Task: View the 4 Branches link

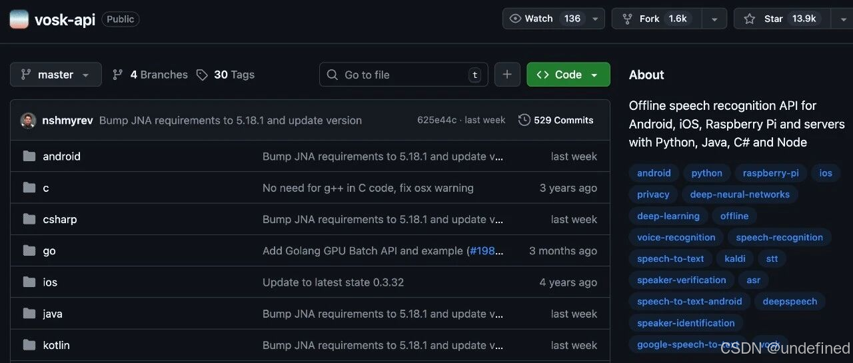Action: pos(150,75)
